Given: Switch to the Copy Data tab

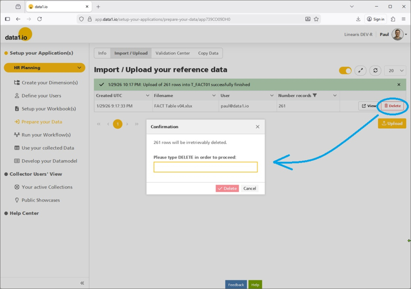Looking at the screenshot, I should (208, 53).
